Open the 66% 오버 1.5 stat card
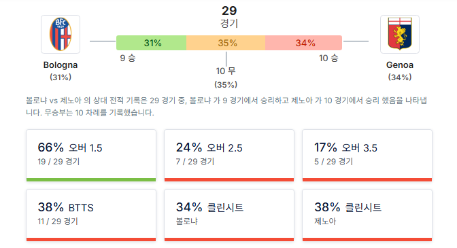 [91, 156]
